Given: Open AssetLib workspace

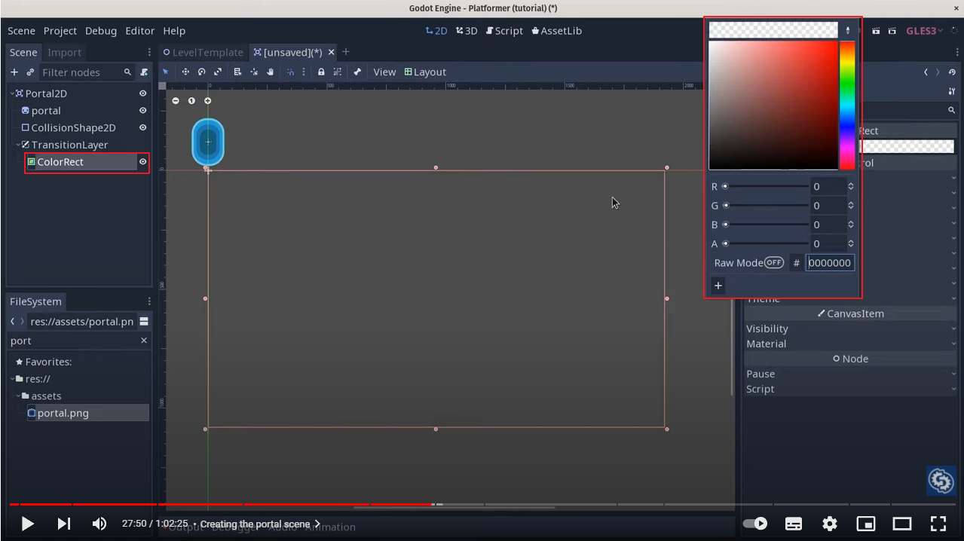Looking at the screenshot, I should 556,31.
